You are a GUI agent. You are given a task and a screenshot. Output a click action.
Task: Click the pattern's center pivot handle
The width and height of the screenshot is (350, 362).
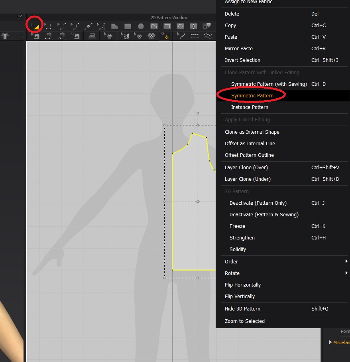pos(198,202)
